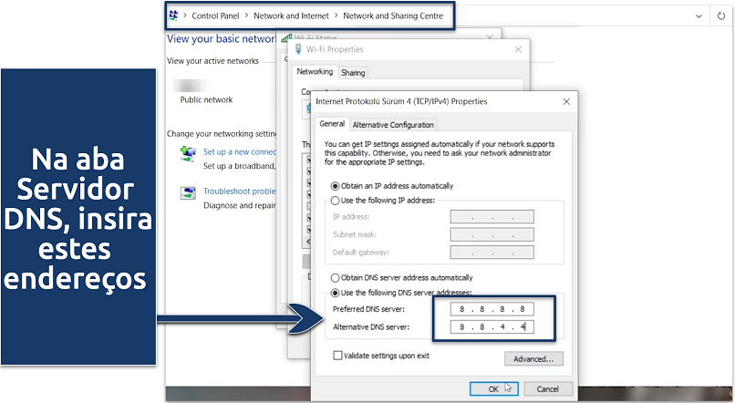
Task: Enable 'Validate settings upon exit' checkbox
Action: pos(337,356)
